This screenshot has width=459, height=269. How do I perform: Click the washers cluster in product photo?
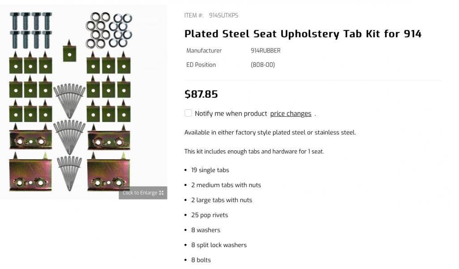109,30
